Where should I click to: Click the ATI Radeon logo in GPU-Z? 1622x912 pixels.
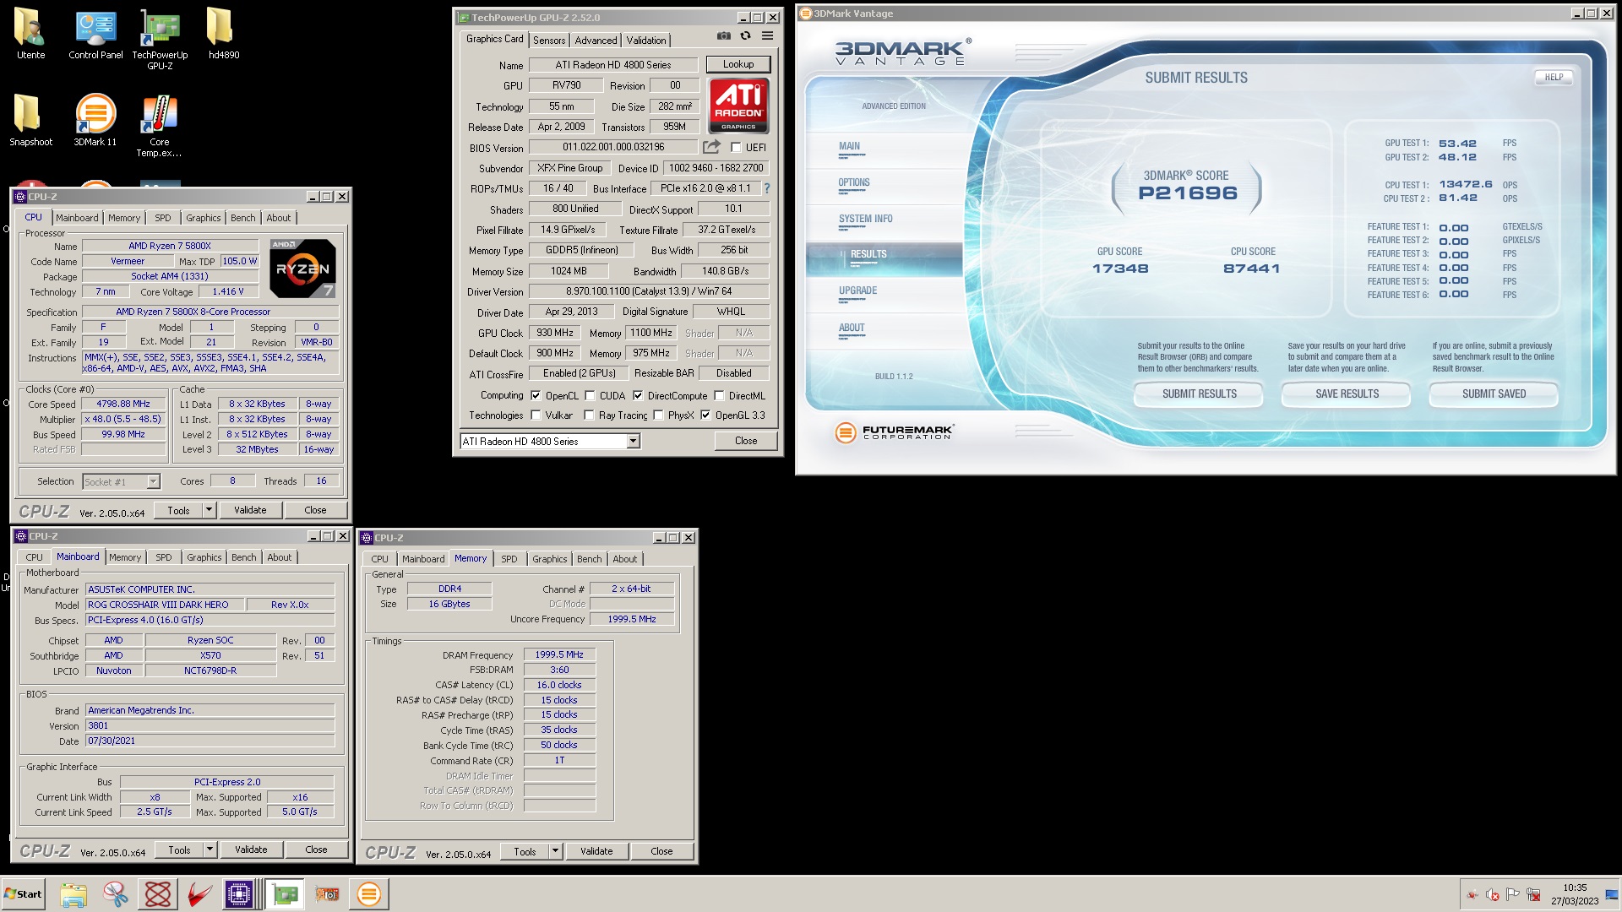click(739, 106)
